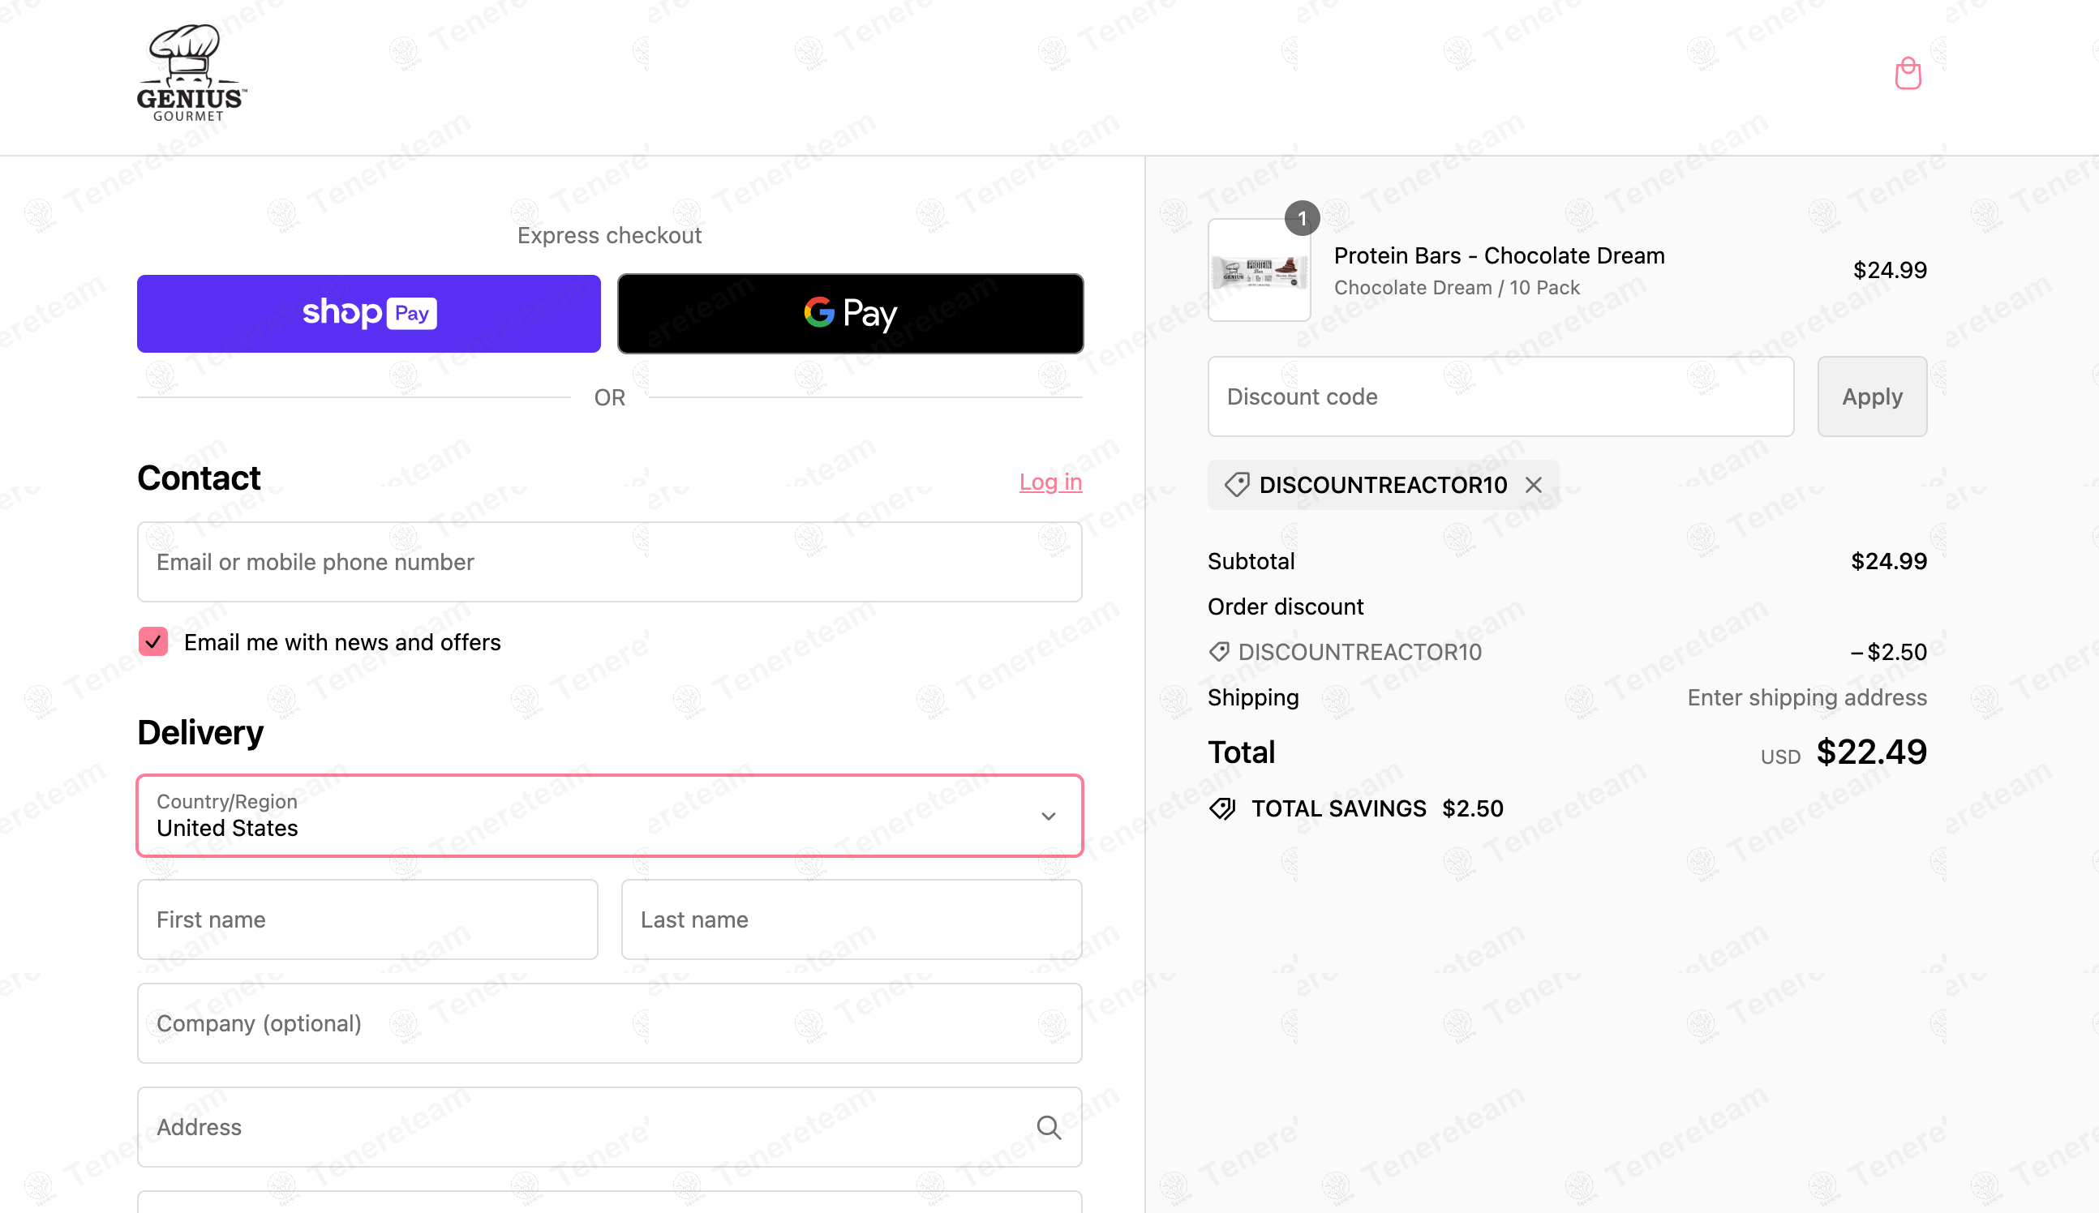Screen dimensions: 2099x1213
Task: Pay with Shop Pay express checkout
Action: pos(369,314)
